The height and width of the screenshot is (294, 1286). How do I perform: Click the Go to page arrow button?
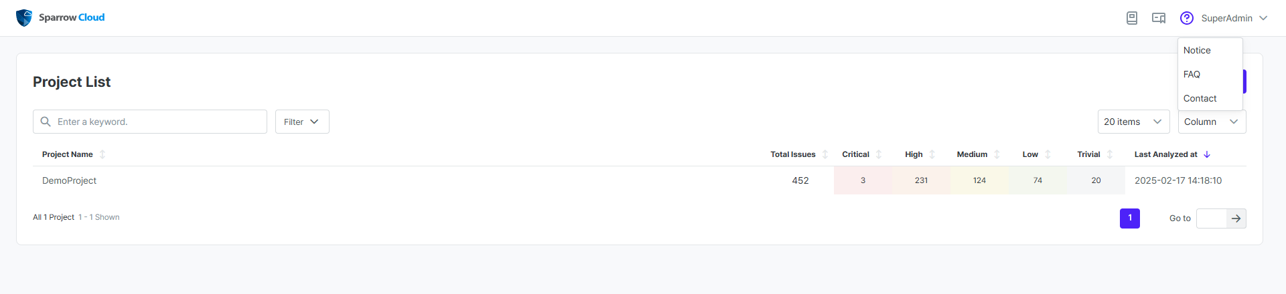[x=1236, y=218]
